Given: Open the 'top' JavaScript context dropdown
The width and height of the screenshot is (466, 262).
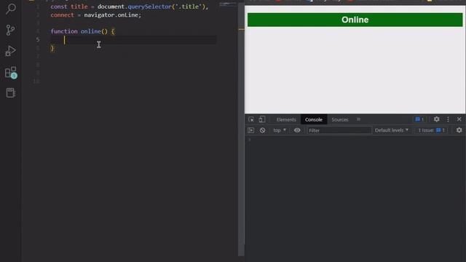Looking at the screenshot, I should click(x=280, y=130).
